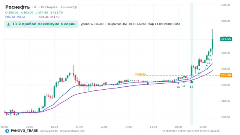
Task: Click the 330.00 price axis label
Action: point(225,117)
